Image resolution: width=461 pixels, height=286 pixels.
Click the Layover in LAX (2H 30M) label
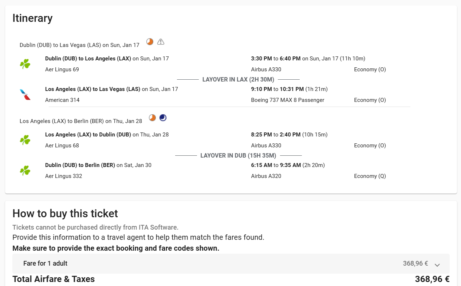point(238,79)
